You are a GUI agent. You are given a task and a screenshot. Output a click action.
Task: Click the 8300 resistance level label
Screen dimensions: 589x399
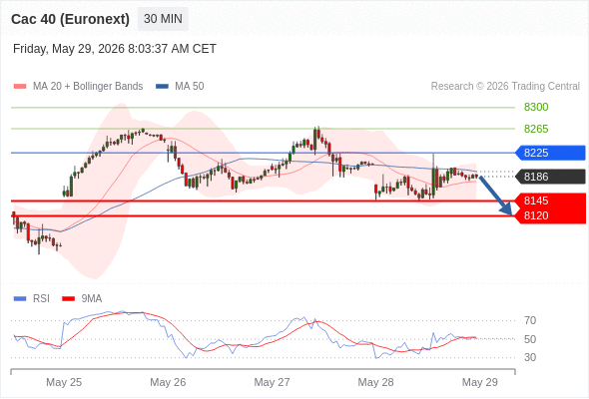pos(536,107)
